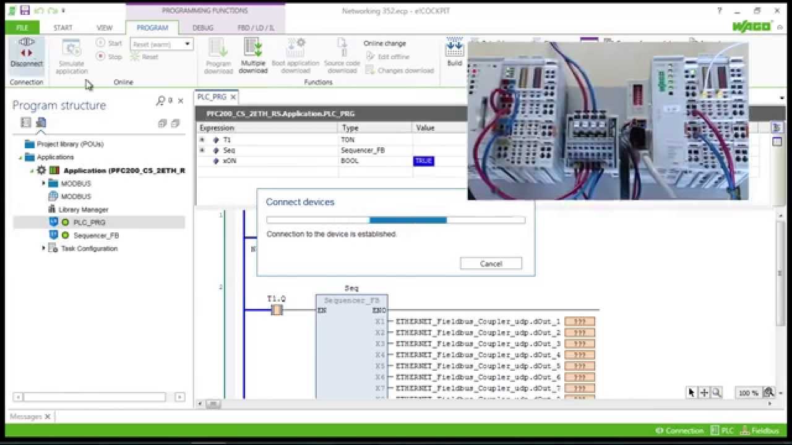Pin the Program structure panel
Image resolution: width=792 pixels, height=445 pixels.
[x=171, y=101]
